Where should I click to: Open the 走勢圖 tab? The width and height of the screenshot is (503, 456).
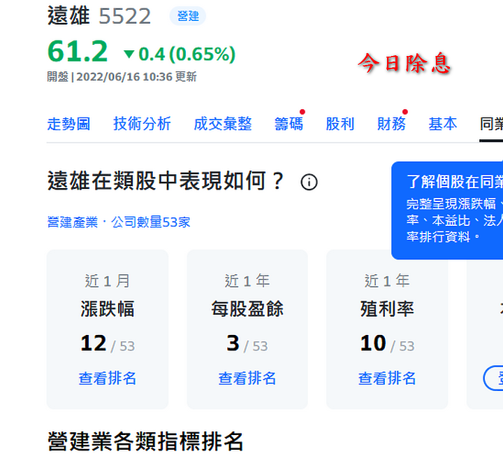[x=68, y=124]
